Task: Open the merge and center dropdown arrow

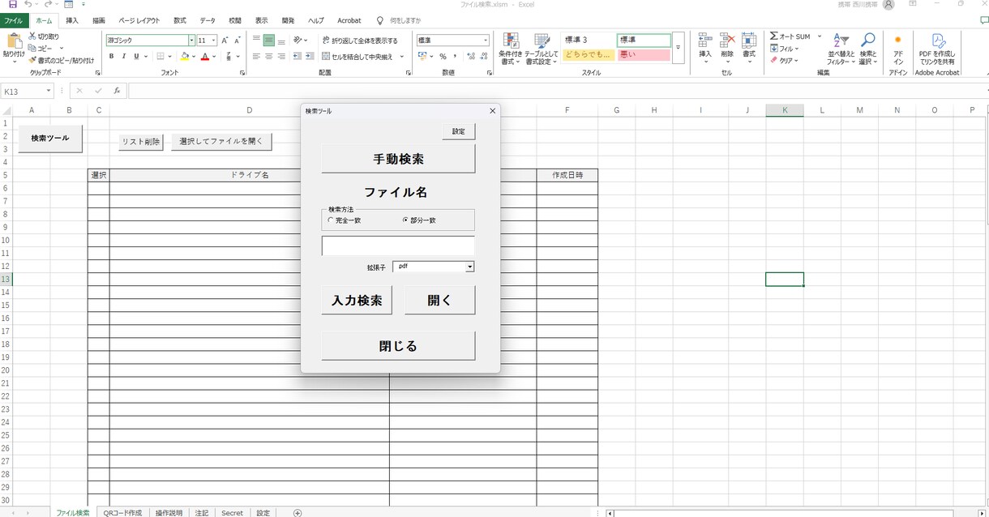Action: coord(402,57)
